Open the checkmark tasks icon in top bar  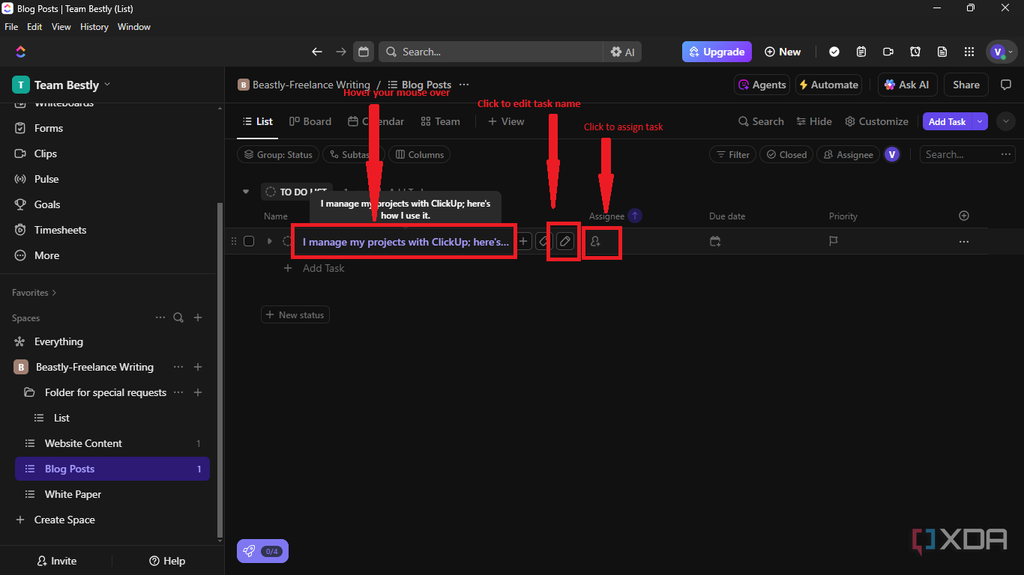click(834, 52)
